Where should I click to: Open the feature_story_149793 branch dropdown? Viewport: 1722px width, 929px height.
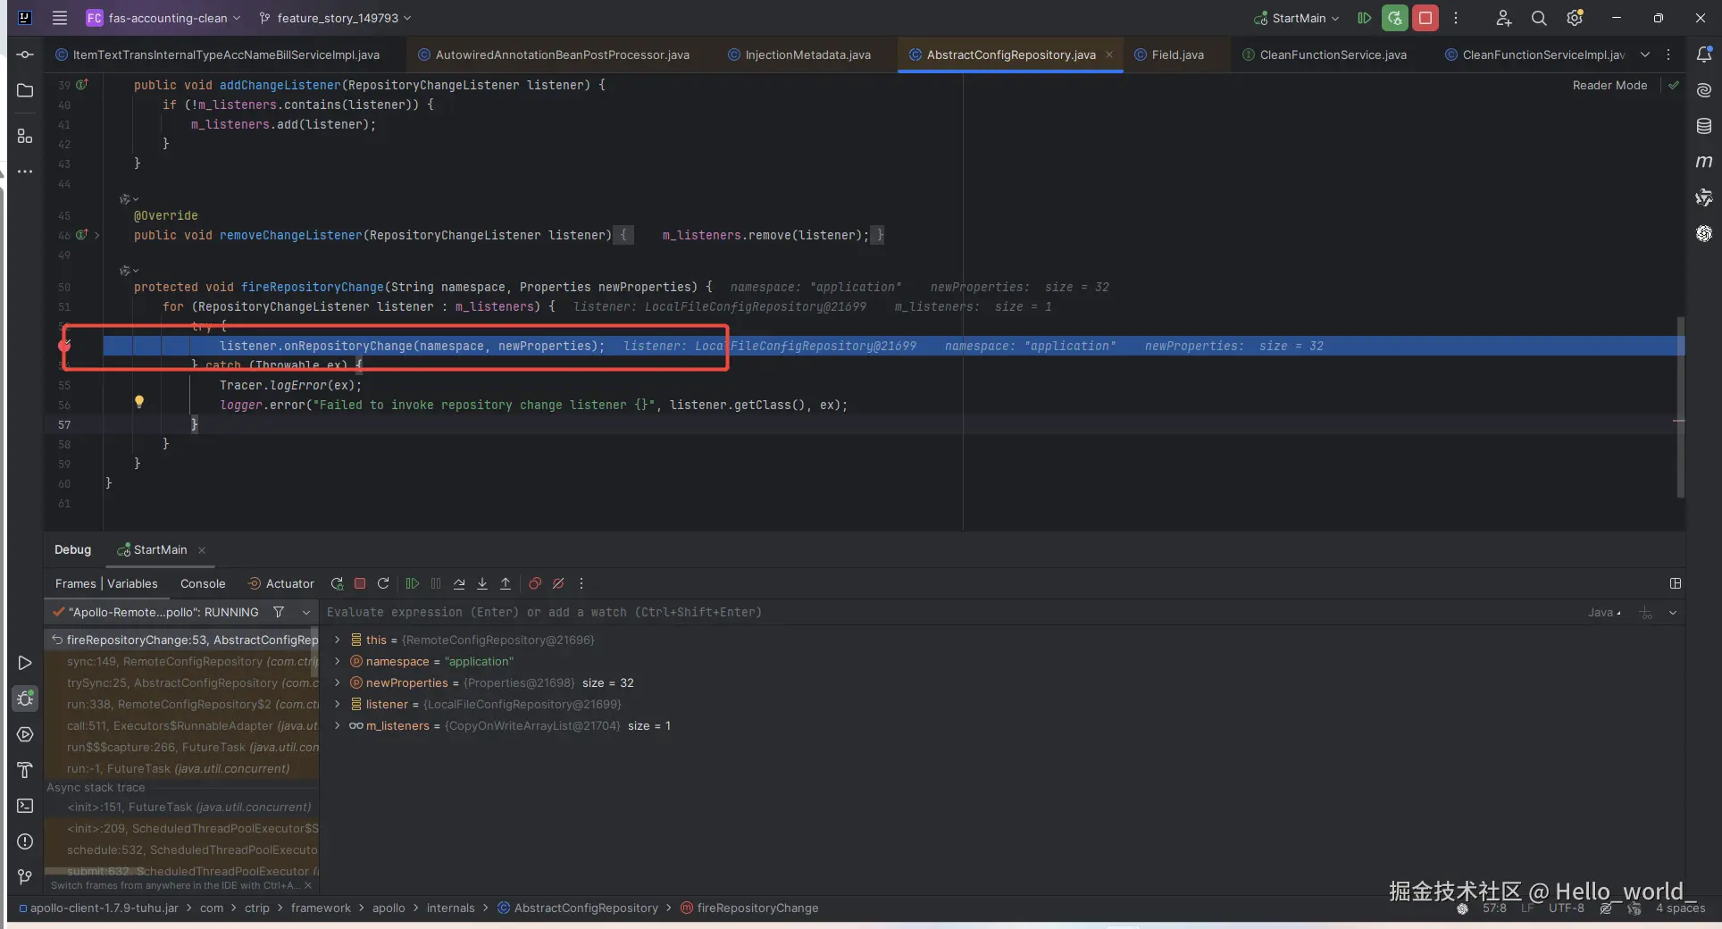(336, 18)
